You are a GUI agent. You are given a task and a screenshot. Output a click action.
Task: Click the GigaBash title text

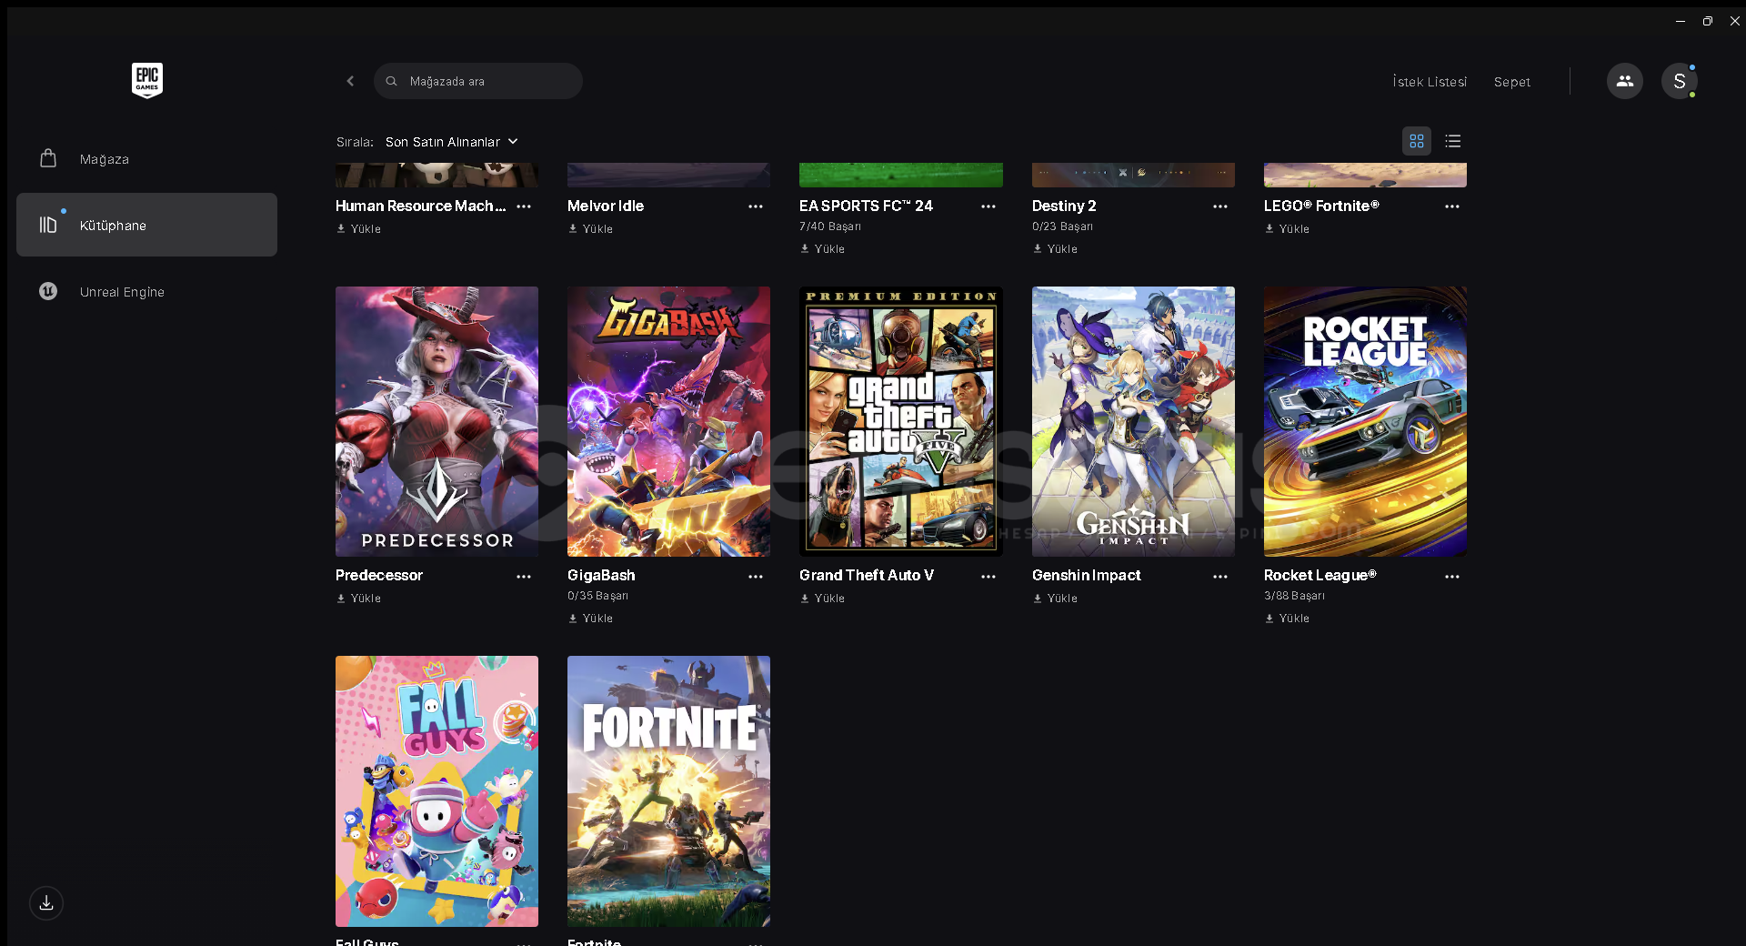pyautogui.click(x=601, y=575)
